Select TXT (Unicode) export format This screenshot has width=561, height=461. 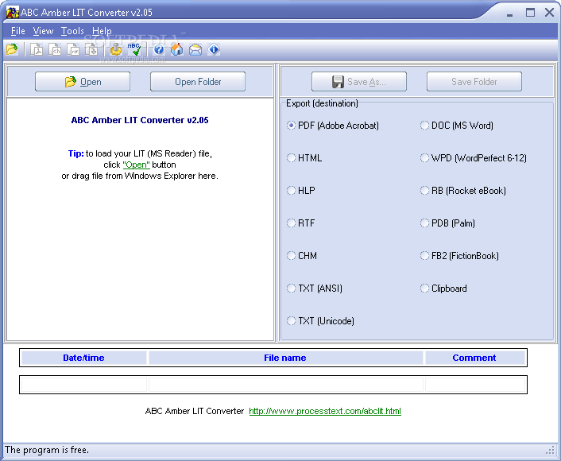(x=320, y=320)
